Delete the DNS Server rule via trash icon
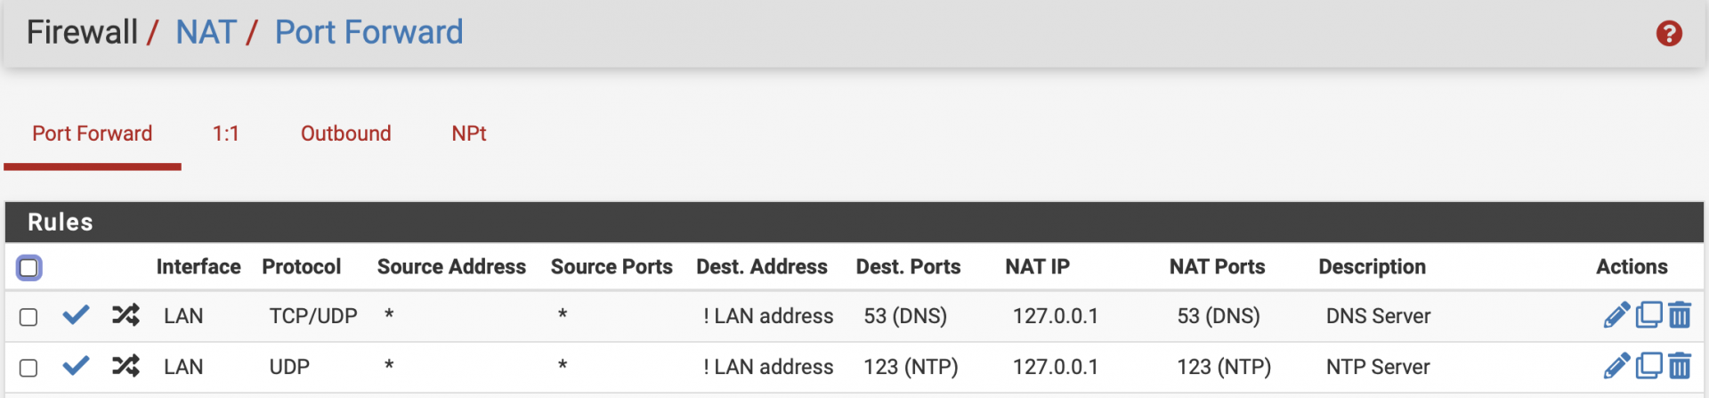 1680,315
